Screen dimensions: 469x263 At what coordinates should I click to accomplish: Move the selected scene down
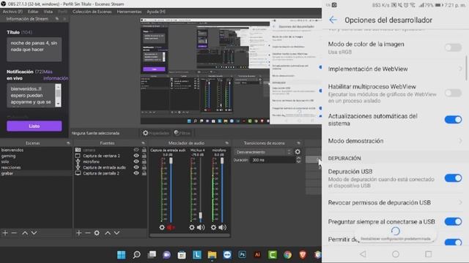point(34,233)
